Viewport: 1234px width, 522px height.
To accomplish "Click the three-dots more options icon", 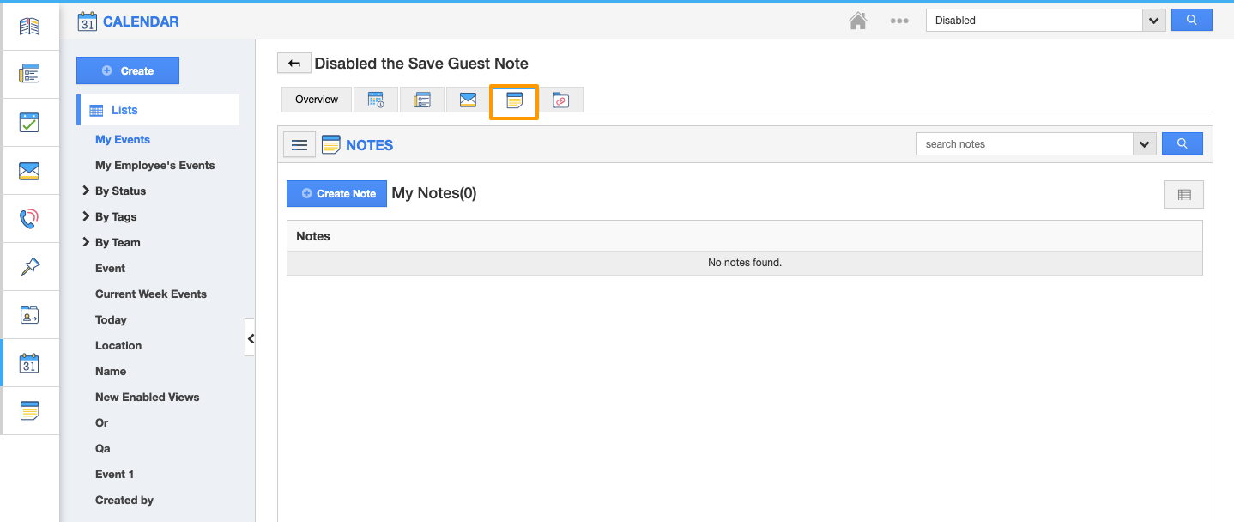I will (898, 21).
